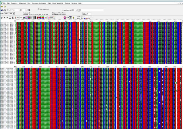
Task: Adjust the Scroll speed slider
Action: (86, 17)
